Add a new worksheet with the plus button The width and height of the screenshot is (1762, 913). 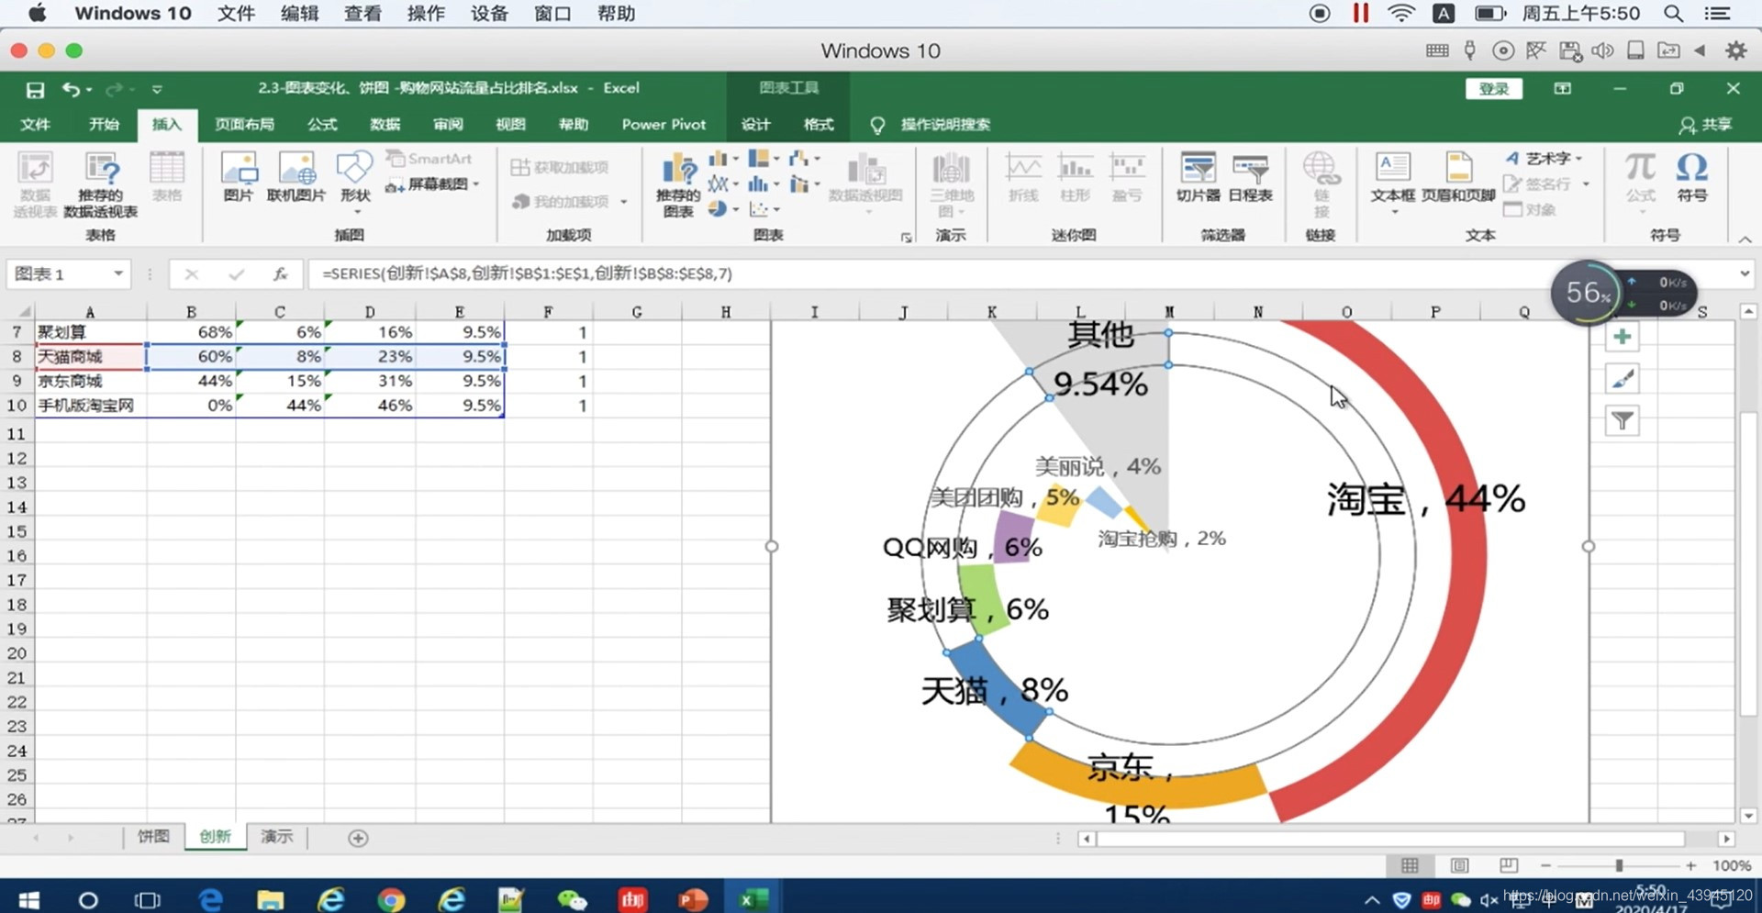click(358, 838)
